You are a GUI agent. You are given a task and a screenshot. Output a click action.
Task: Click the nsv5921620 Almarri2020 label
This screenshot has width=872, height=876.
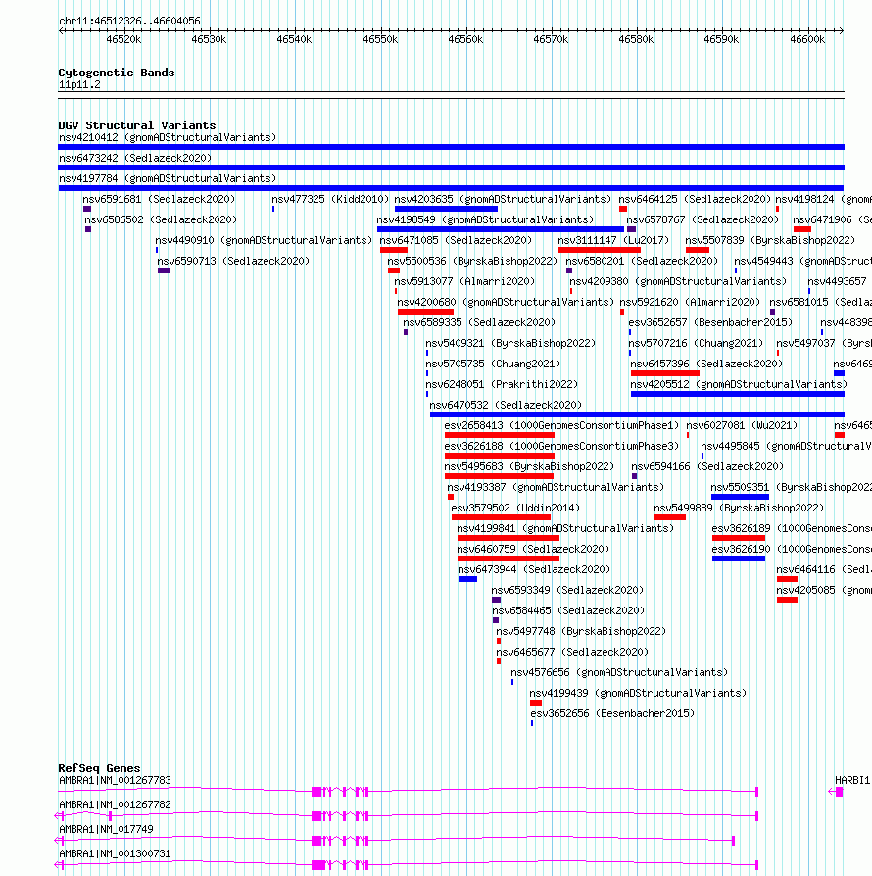(x=691, y=302)
